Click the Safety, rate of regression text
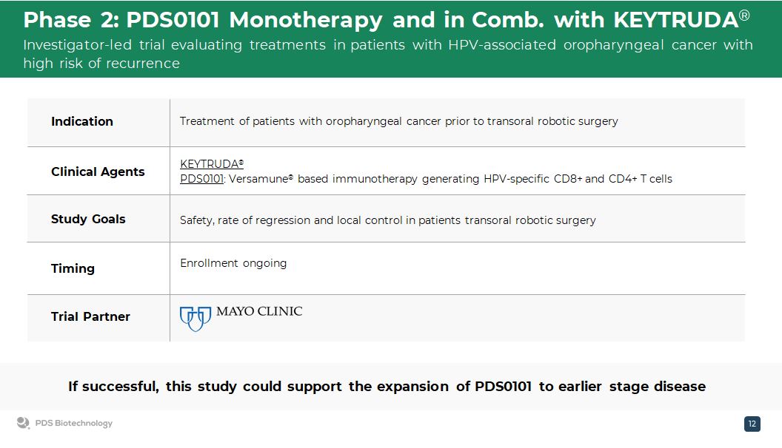The image size is (782, 448). (387, 220)
